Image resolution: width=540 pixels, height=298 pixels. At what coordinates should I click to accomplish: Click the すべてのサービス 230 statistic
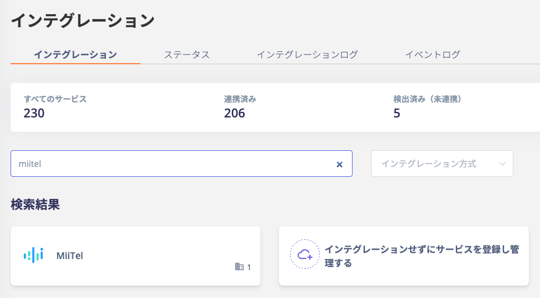click(55, 107)
